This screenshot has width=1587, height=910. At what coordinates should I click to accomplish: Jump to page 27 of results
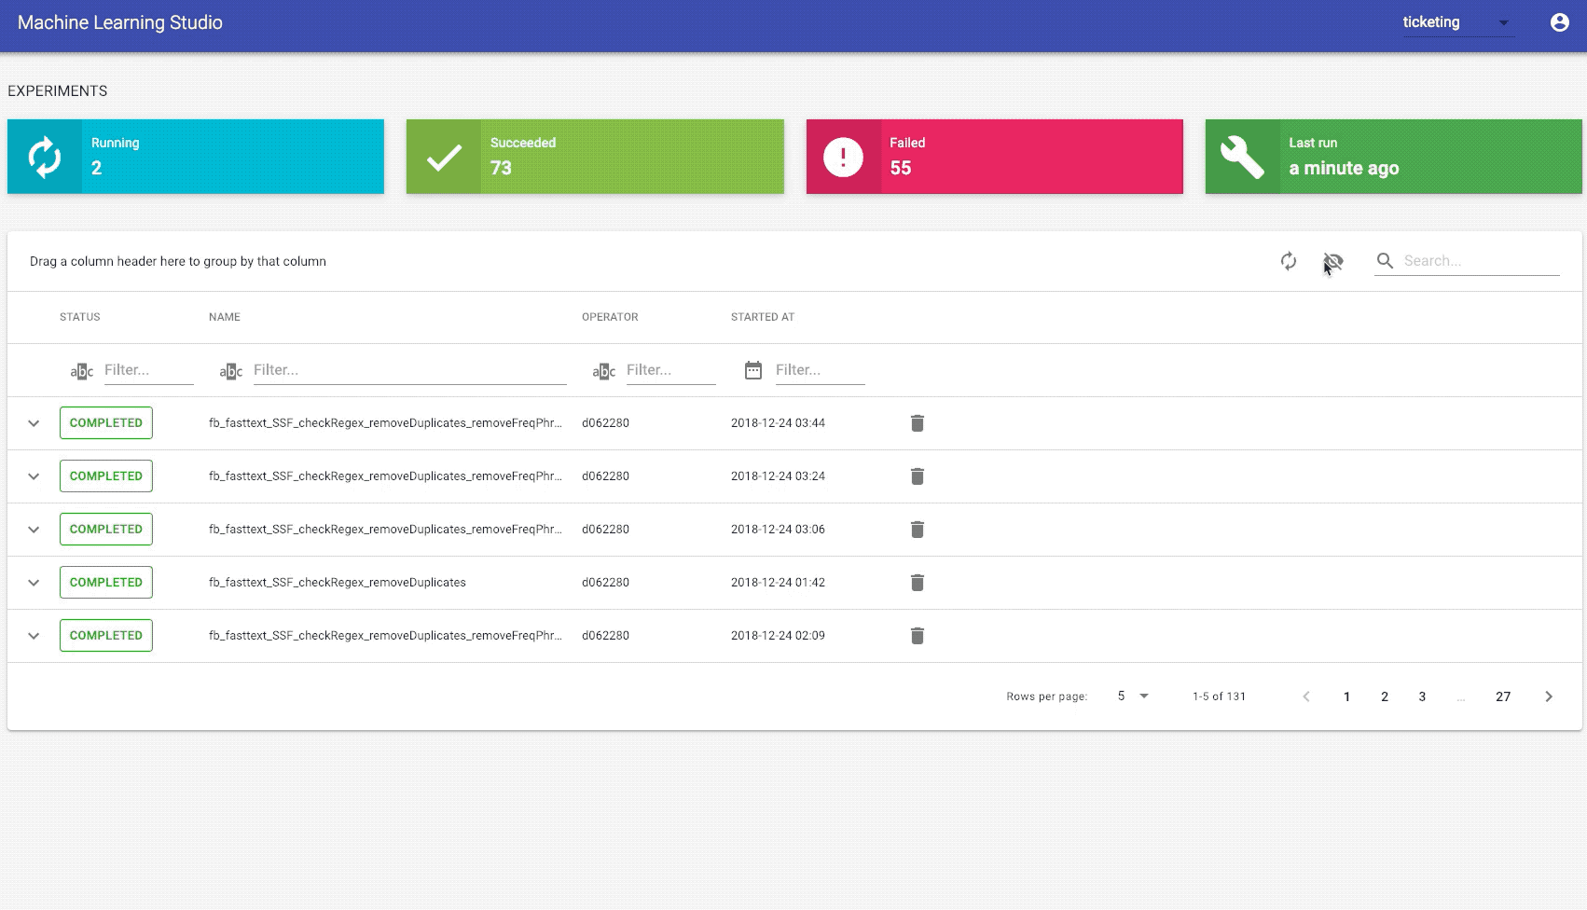pos(1503,696)
